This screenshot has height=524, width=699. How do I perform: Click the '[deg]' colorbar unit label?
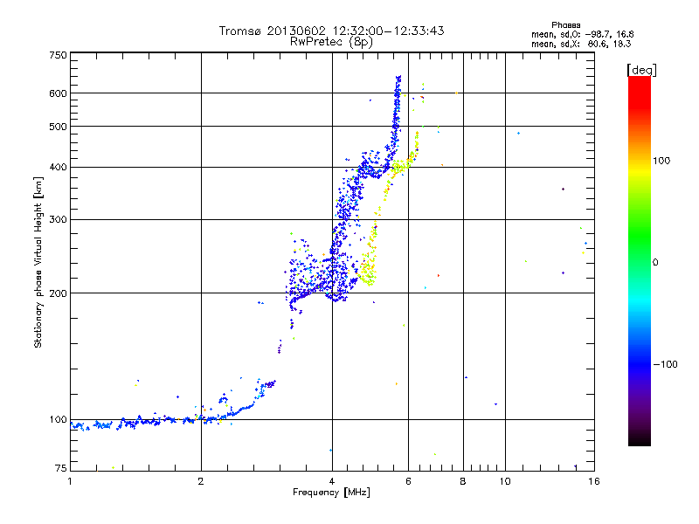[641, 70]
